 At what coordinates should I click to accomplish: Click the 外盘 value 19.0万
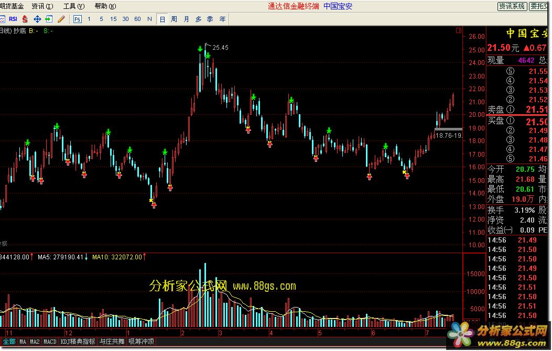pyautogui.click(x=523, y=200)
